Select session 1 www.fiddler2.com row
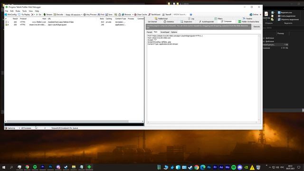Screen dimensions: 304x171 pyautogui.click(x=74, y=22)
